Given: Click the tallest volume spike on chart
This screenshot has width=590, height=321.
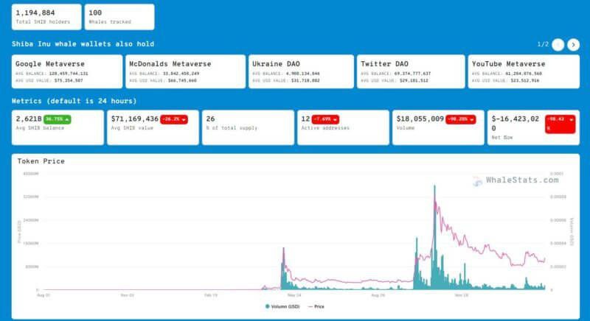Looking at the screenshot, I should pyautogui.click(x=434, y=236).
